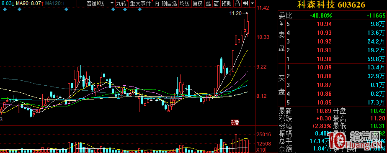Select the sell 1 price 10.90

click(324, 59)
